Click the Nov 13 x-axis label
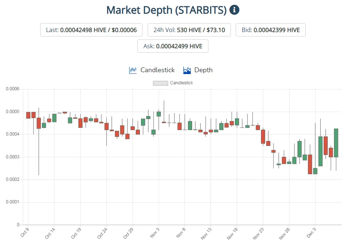352x245 pixels. click(x=206, y=233)
